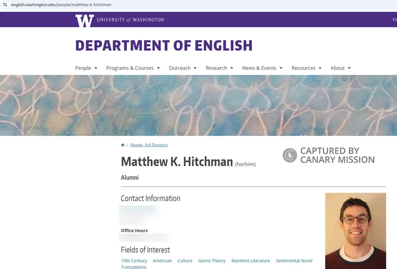Open the People menu
Image resolution: width=397 pixels, height=269 pixels.
[83, 68]
